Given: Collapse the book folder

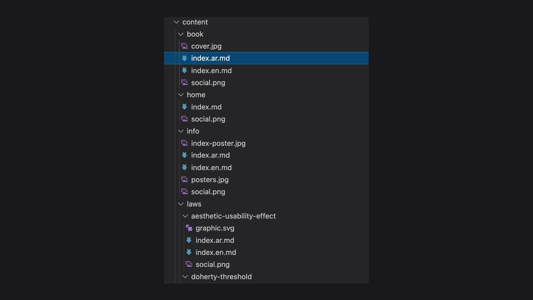Looking at the screenshot, I should tap(181, 34).
